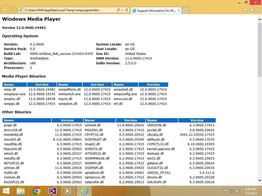Click version 2001.12.10530.17415
Screen dimensions: 262x196
197,134
